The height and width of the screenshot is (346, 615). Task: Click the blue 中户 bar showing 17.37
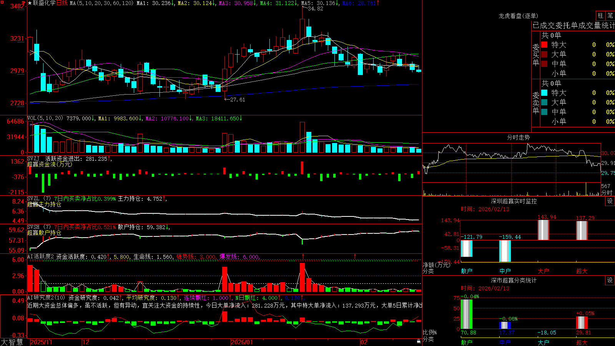(x=505, y=325)
